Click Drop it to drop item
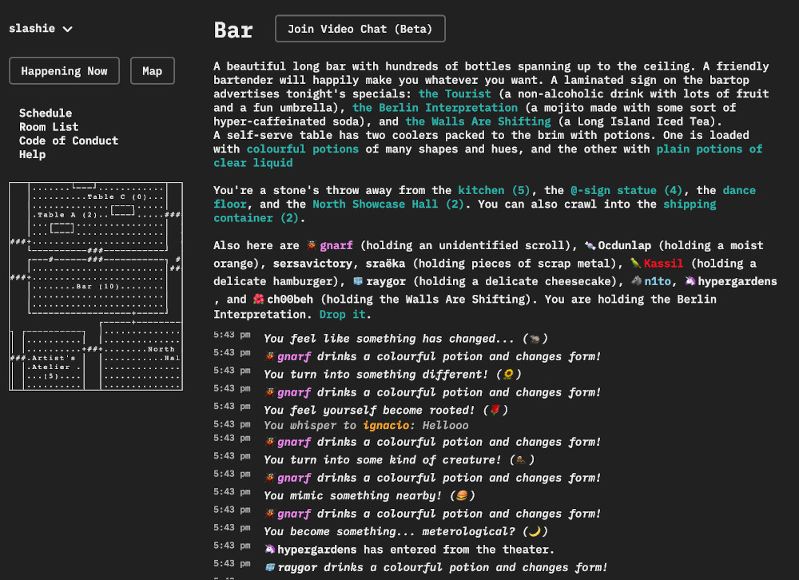799x580 pixels. tap(344, 315)
